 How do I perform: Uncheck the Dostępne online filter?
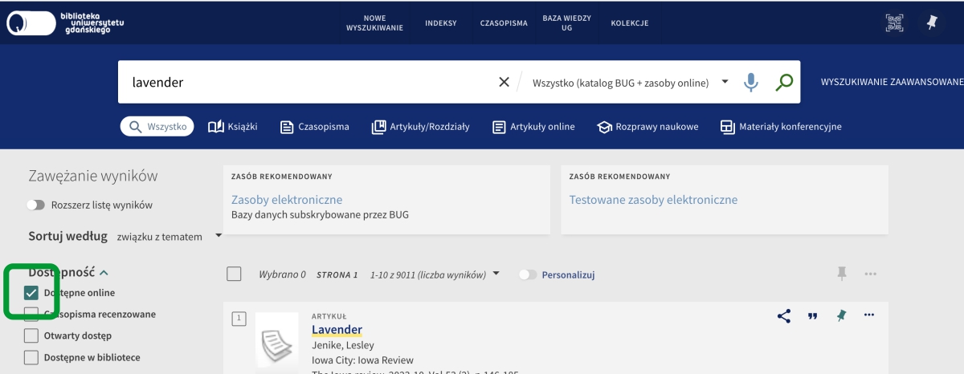(x=32, y=293)
